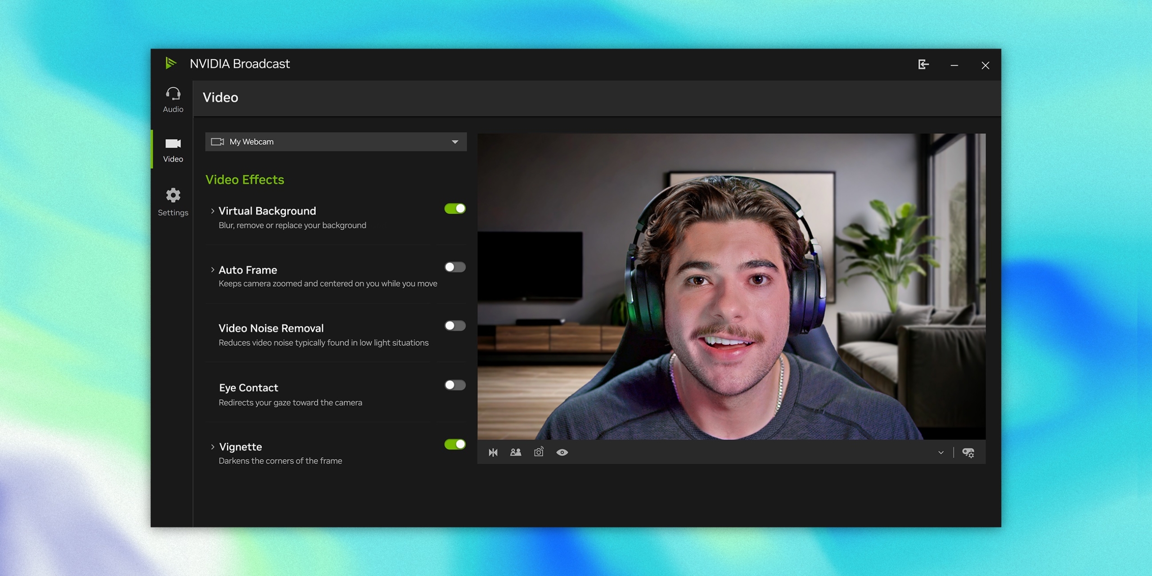The image size is (1152, 576).
Task: Click the 'Video' page heading text
Action: [220, 98]
